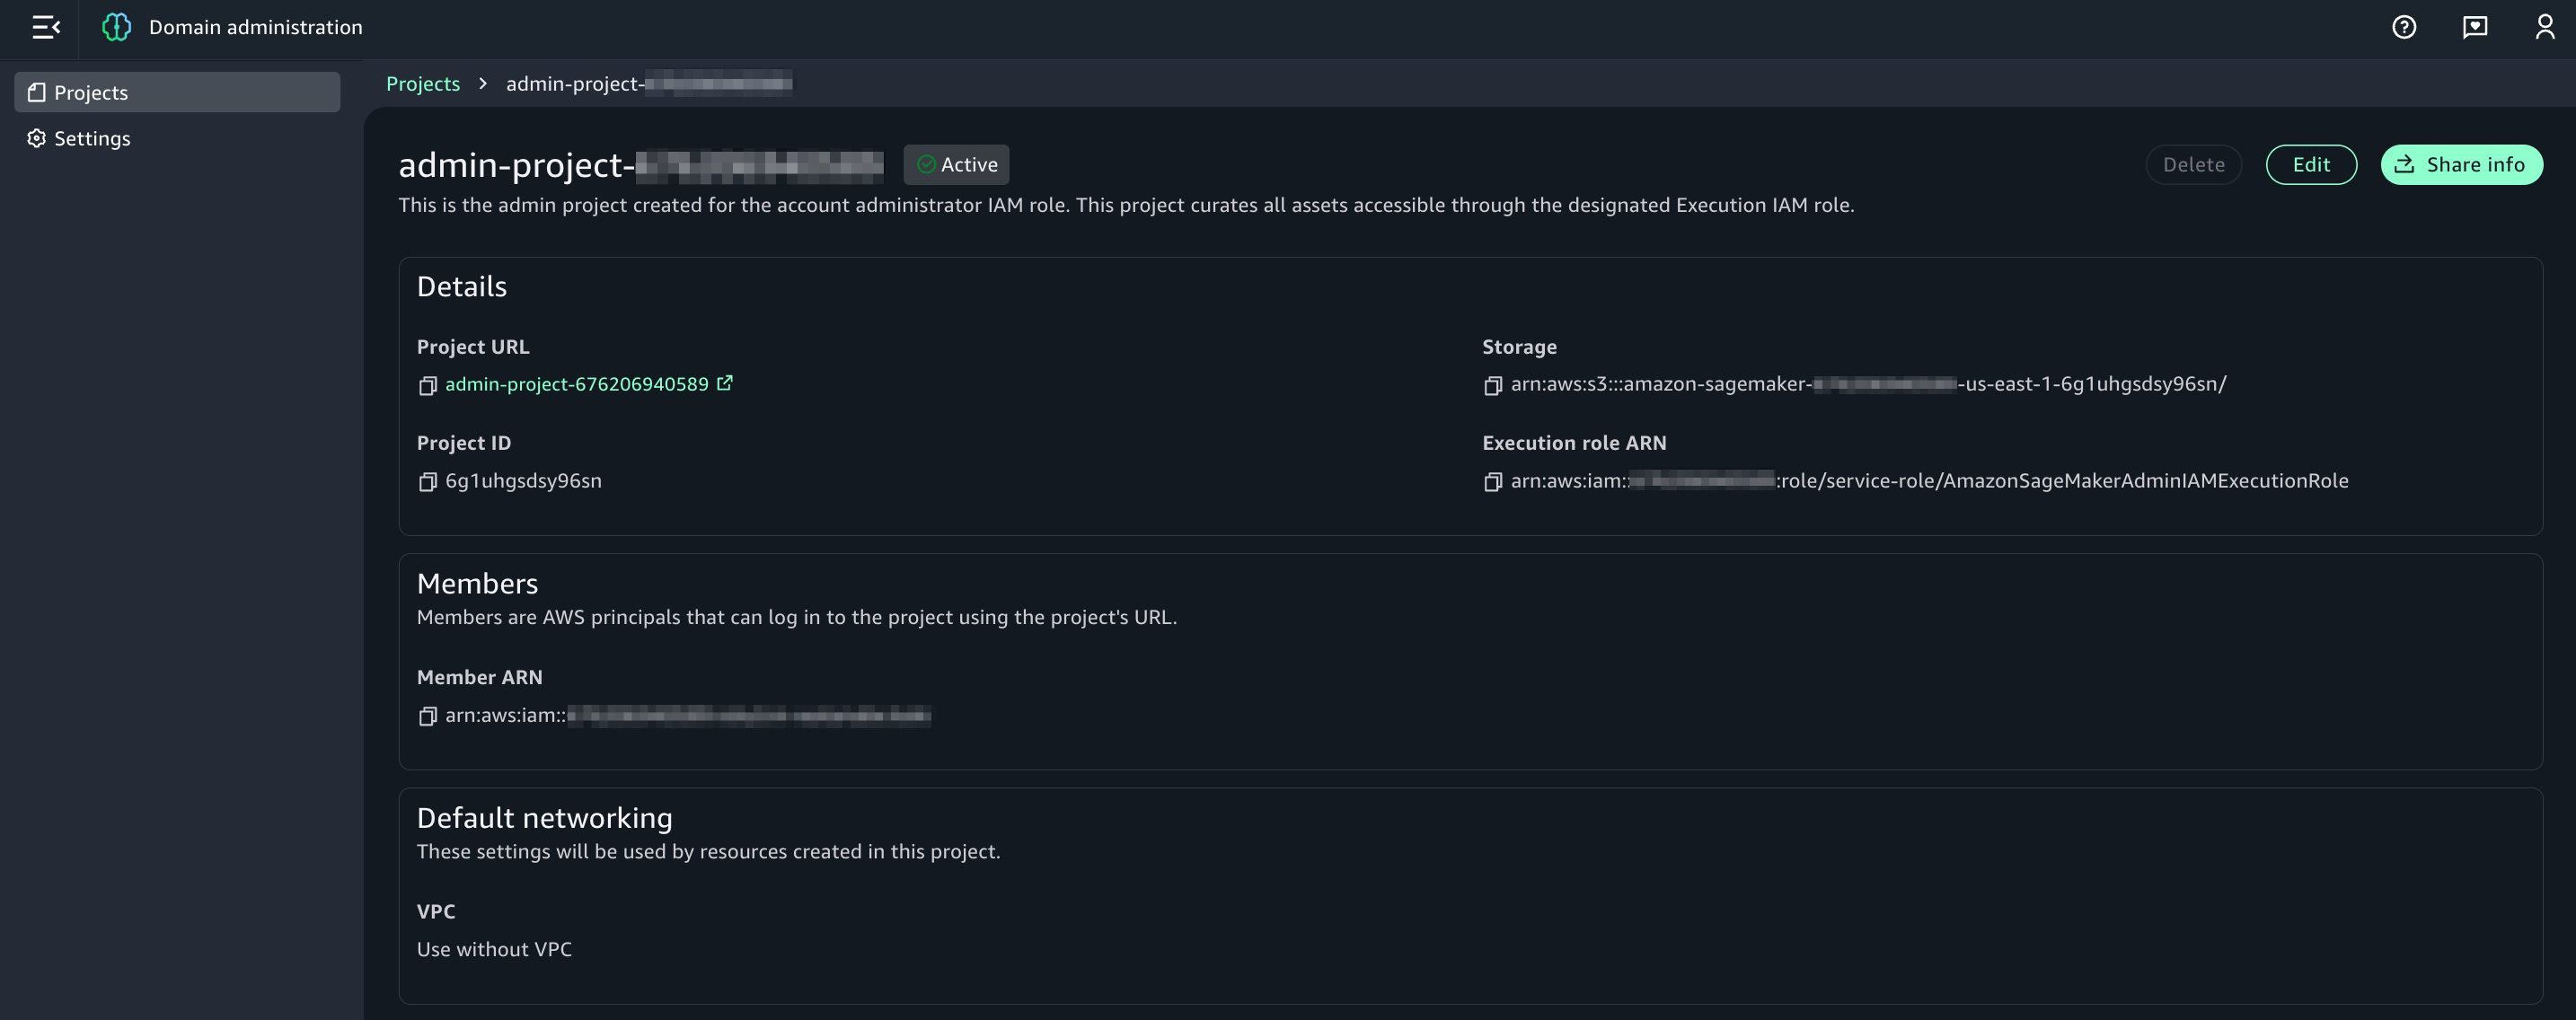Copy the Member ARN value
Image resolution: width=2576 pixels, height=1020 pixels.
428,716
